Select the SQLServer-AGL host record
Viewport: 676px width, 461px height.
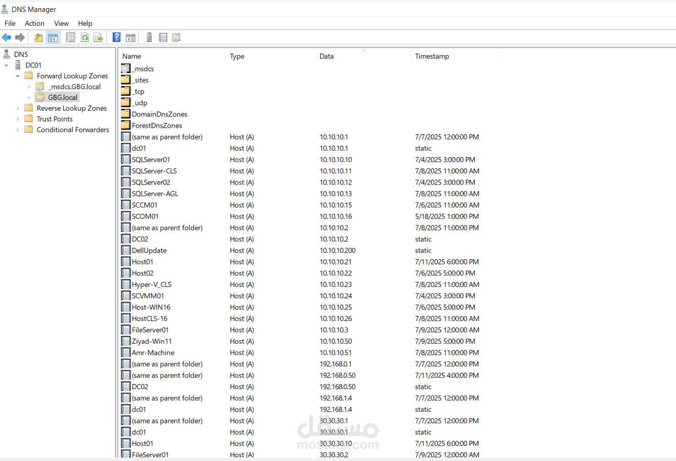coord(154,194)
